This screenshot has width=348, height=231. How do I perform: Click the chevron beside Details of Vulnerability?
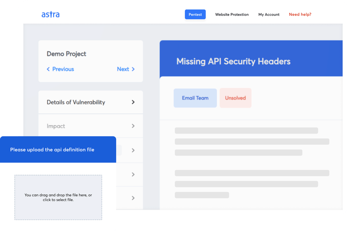133,102
